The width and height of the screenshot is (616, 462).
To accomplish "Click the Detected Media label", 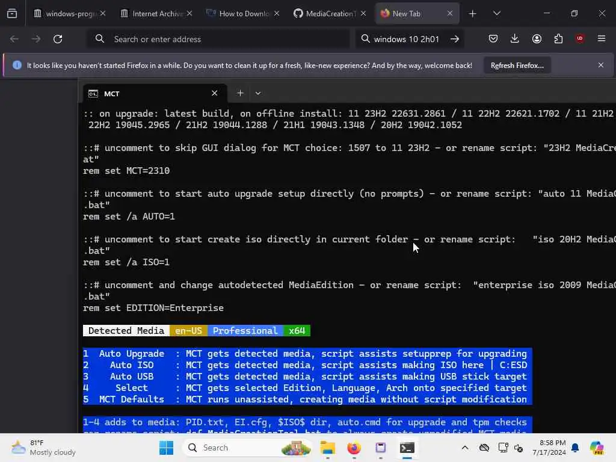I will tap(126, 331).
